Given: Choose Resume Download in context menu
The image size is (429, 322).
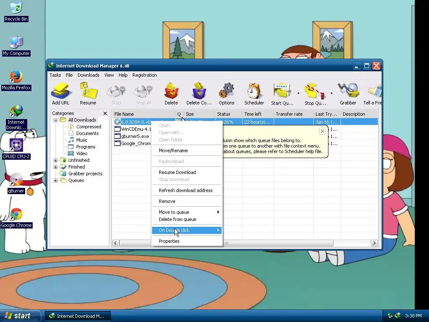Looking at the screenshot, I should pos(186,172).
